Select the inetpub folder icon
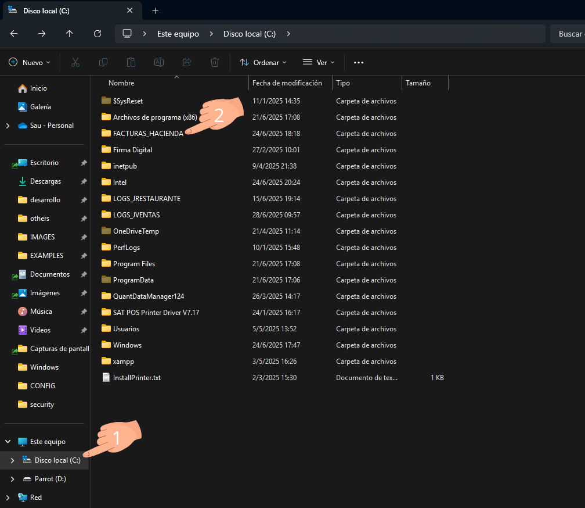Image resolution: width=585 pixels, height=508 pixels. pos(106,166)
